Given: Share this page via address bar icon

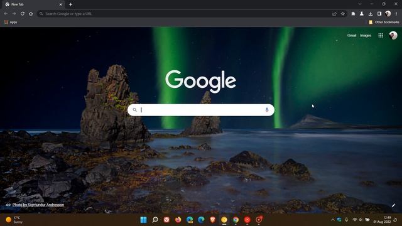Looking at the screenshot, I should pyautogui.click(x=334, y=14).
